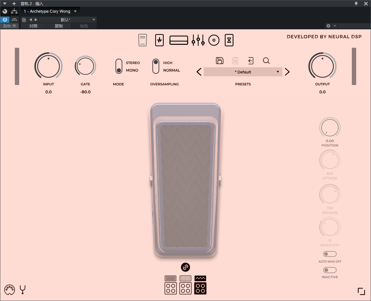Switch on the Auto-Wah toggle
This screenshot has height=301, width=371.
330,254
